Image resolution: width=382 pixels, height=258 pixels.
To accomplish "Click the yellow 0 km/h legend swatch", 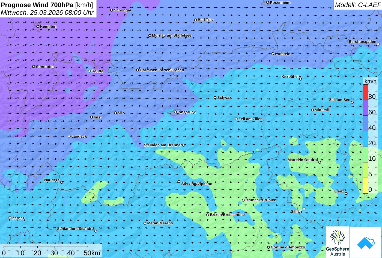I will point(365,186).
